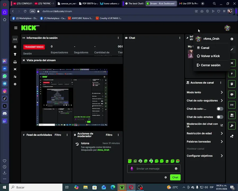Open a new browser tab with plus
Viewport: 238px width, 191px height.
click(203, 3)
